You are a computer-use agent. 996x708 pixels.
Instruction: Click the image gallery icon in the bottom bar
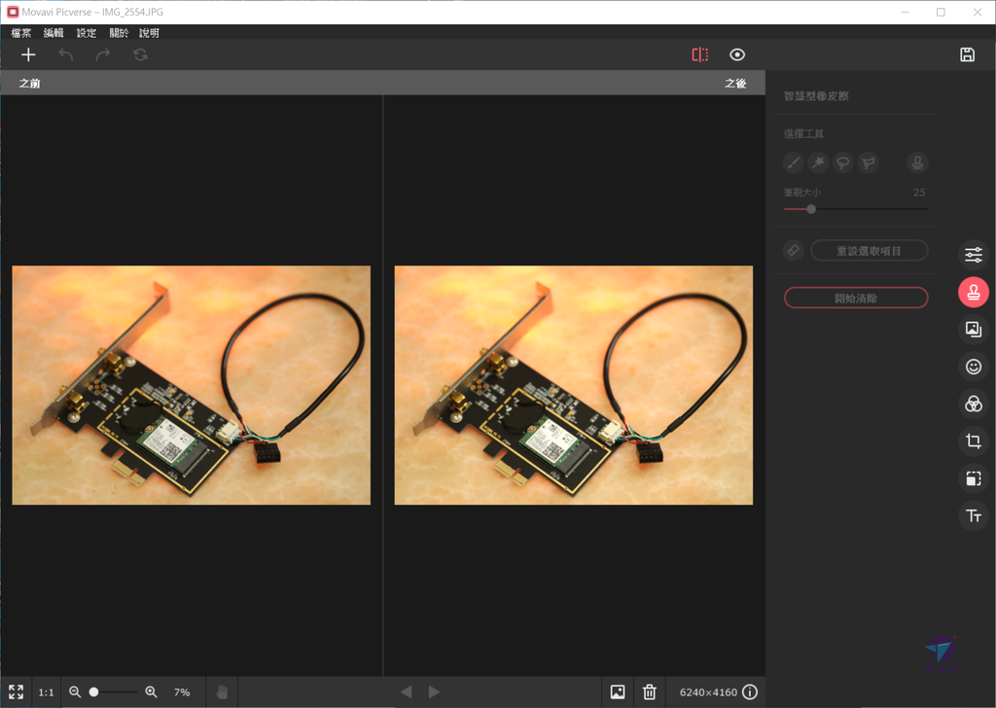pyautogui.click(x=618, y=692)
